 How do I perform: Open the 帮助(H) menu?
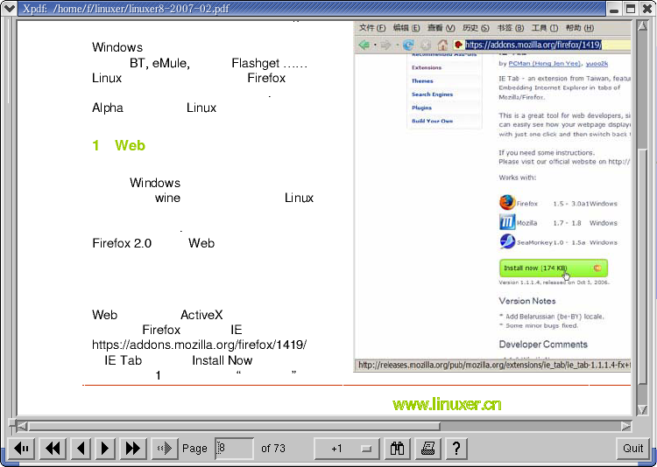pos(580,28)
